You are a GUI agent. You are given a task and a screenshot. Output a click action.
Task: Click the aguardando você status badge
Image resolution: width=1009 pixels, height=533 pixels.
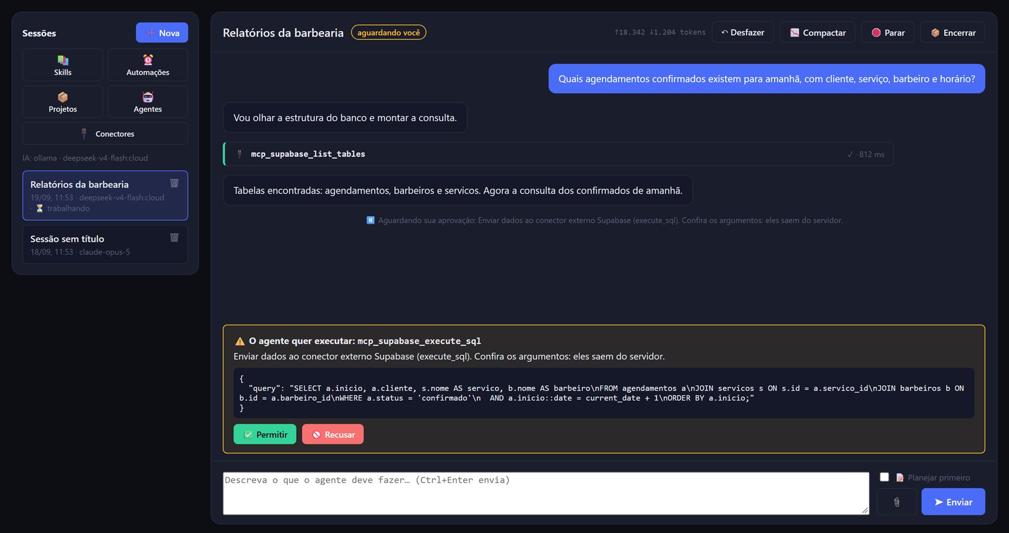click(388, 33)
